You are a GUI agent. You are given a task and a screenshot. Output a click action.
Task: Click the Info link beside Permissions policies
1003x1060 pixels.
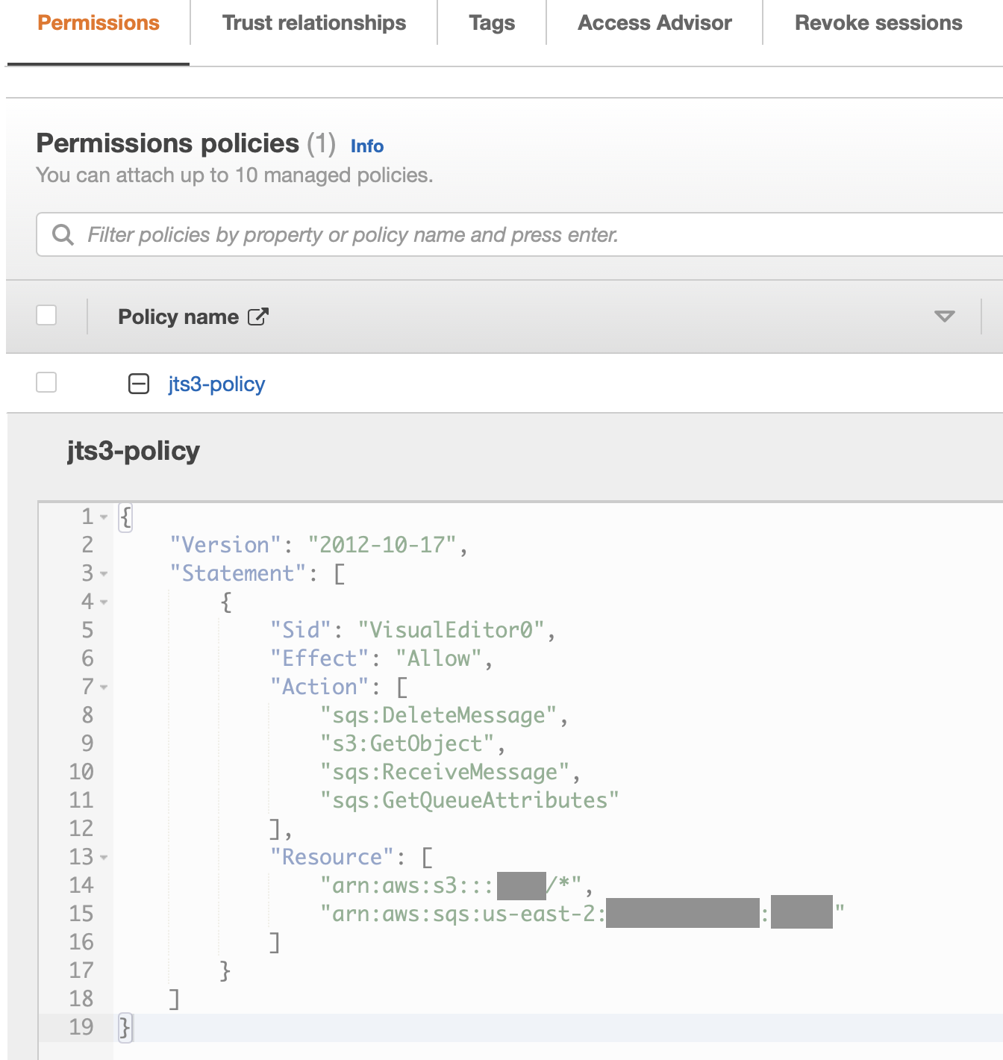pos(367,146)
